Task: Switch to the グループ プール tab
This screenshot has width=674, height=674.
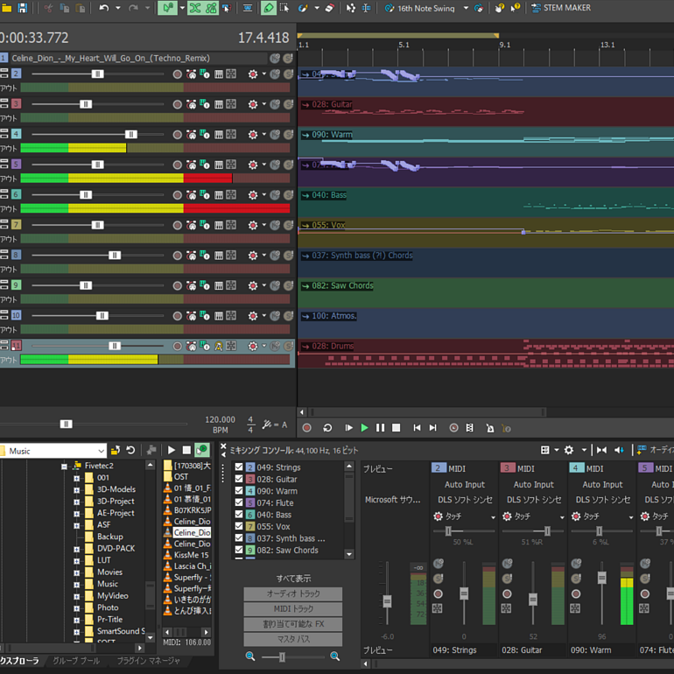Action: (76, 661)
